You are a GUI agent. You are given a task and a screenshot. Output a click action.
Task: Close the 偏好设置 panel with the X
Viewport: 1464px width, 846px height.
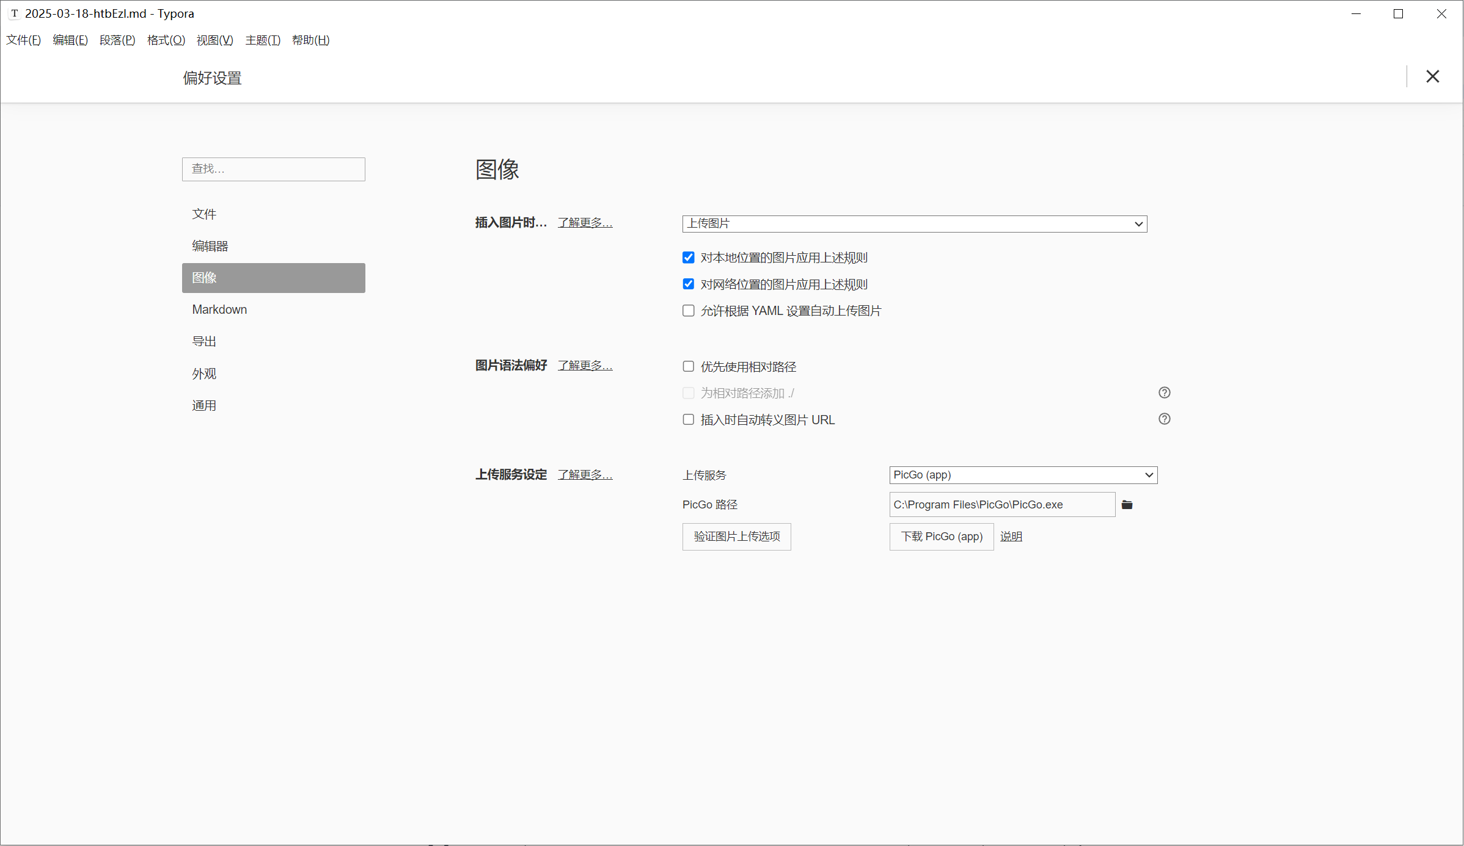click(1433, 76)
